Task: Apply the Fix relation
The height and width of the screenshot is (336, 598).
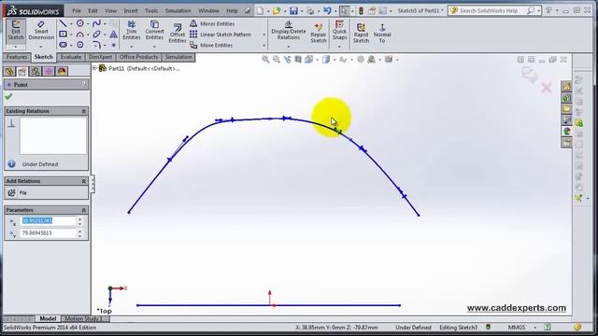Action: 17,193
